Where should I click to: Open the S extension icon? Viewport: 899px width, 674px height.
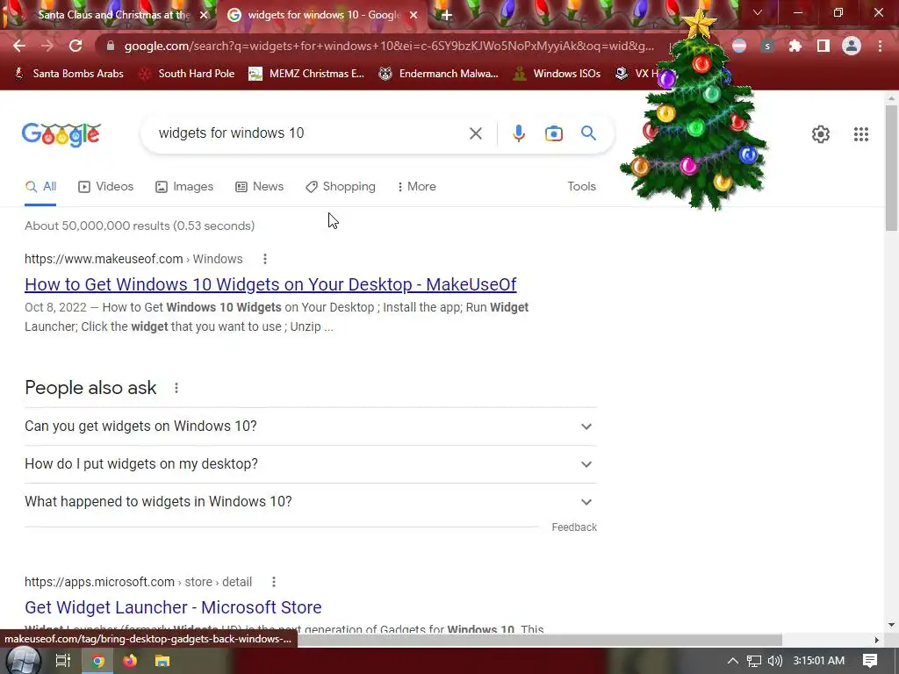pos(767,46)
